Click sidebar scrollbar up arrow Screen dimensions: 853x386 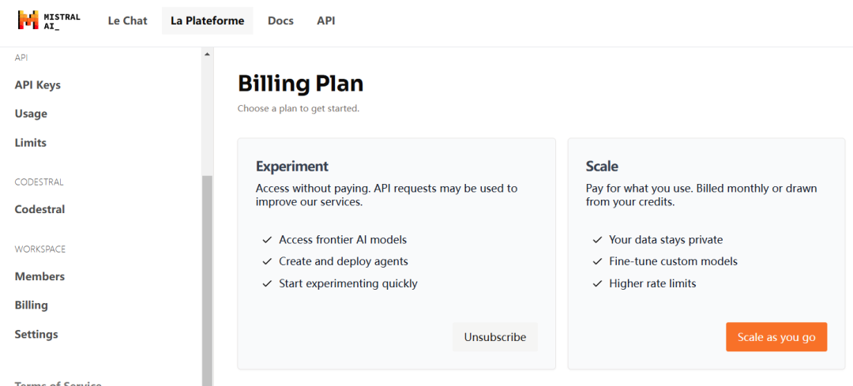pos(207,54)
